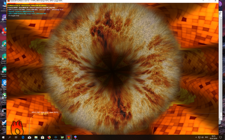Open MSI Afterburner desktop shortcut
This screenshot has width=225, height=140.
[4, 98]
